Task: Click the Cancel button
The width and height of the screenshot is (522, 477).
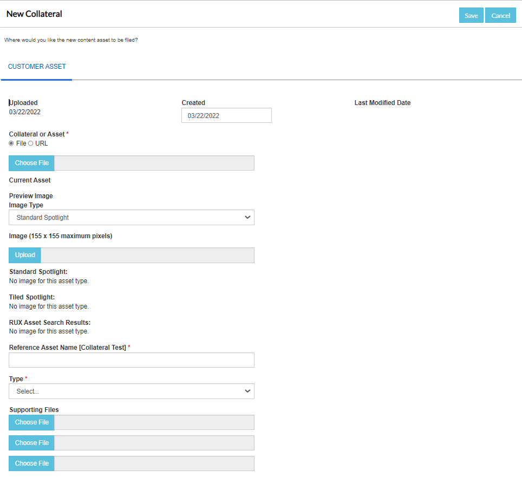Action: click(x=500, y=15)
